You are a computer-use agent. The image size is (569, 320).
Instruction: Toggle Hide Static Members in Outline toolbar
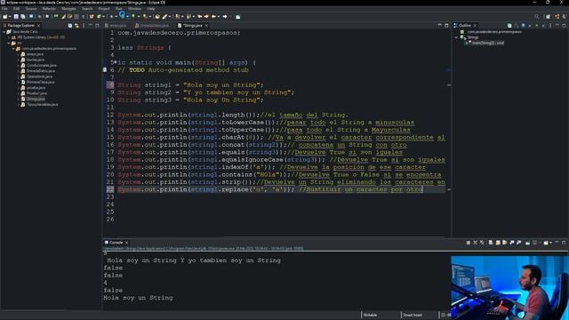(x=530, y=26)
